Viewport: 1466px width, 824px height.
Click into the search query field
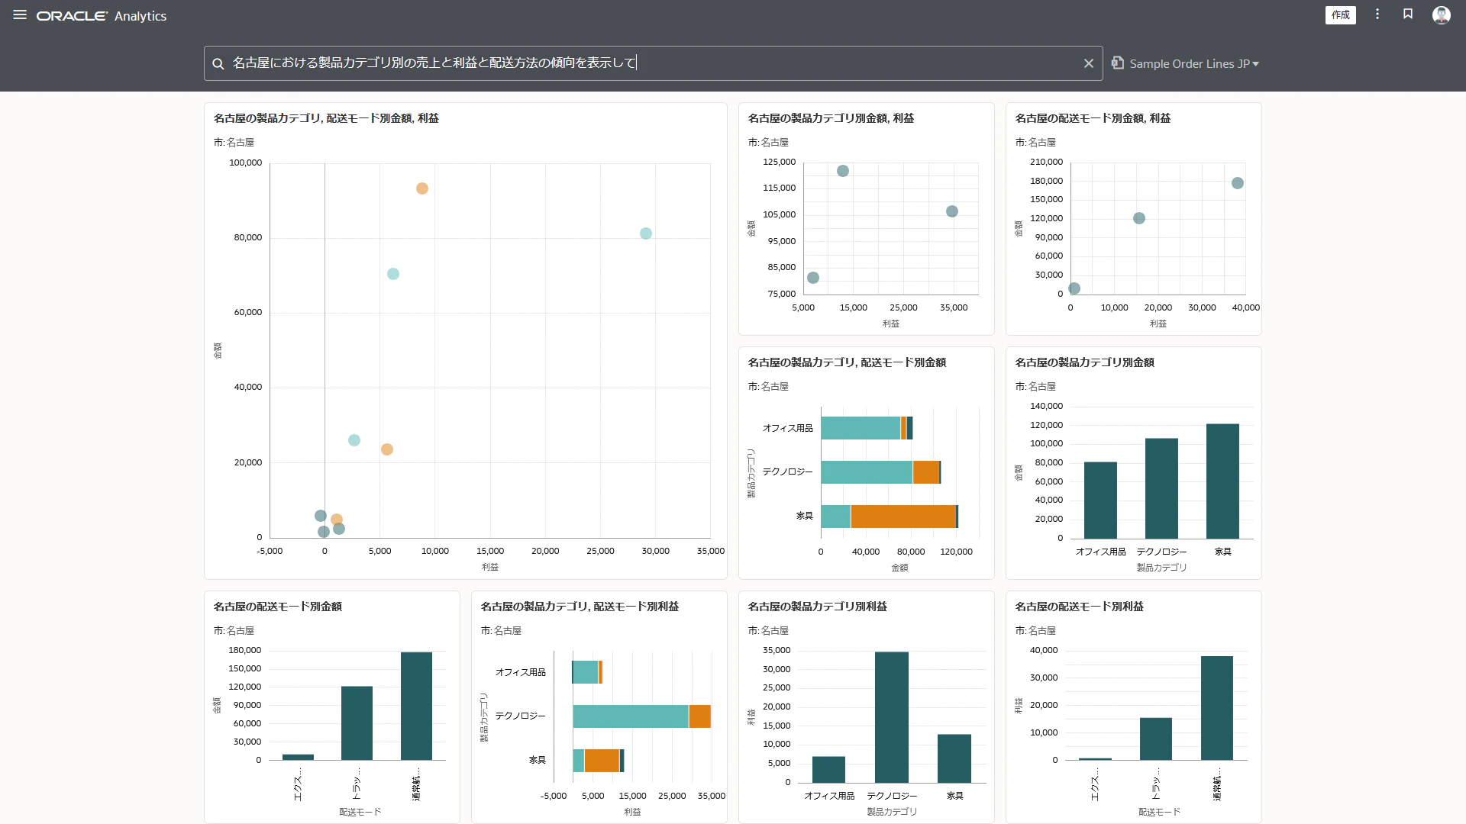[653, 63]
